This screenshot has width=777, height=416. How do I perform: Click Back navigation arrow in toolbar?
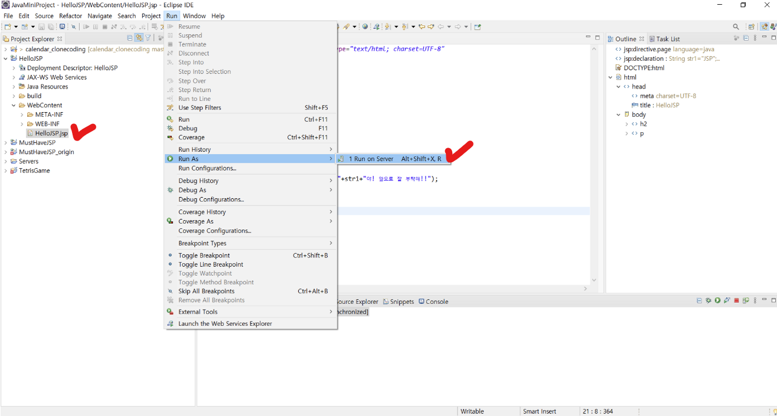[441, 27]
